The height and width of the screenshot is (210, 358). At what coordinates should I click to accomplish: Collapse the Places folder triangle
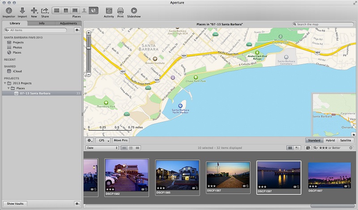click(9, 88)
